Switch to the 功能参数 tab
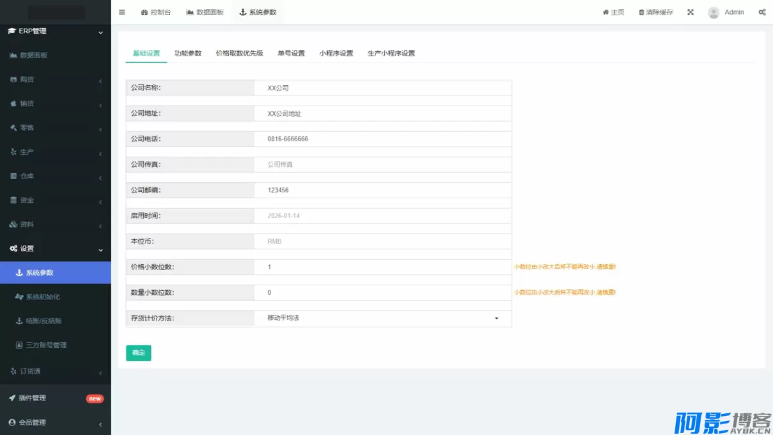 pos(188,53)
